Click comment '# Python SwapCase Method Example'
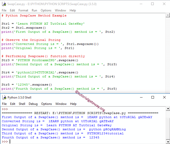The height and width of the screenshot is (144, 170). point(34,15)
